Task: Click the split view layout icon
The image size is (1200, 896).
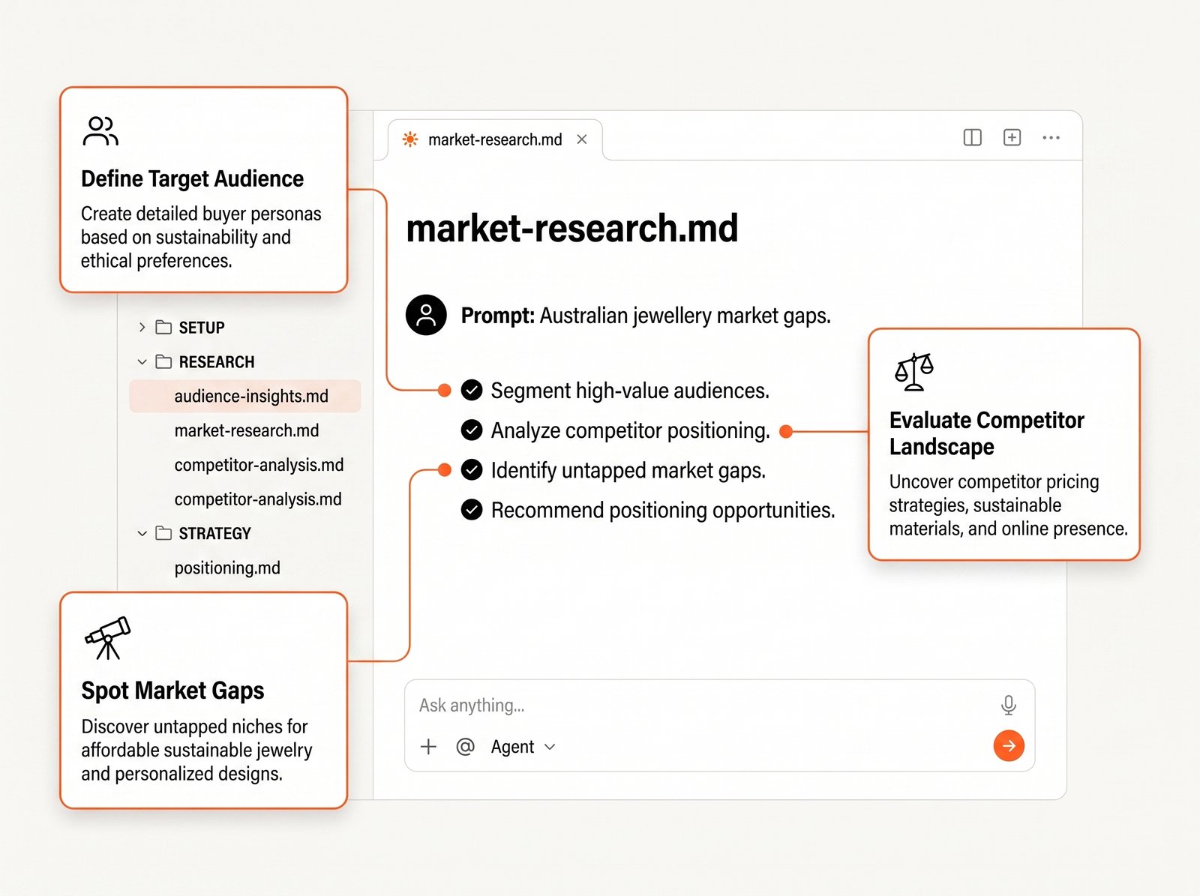Action: [x=972, y=137]
